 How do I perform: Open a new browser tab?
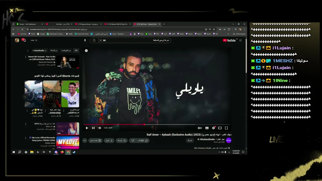point(164,24)
